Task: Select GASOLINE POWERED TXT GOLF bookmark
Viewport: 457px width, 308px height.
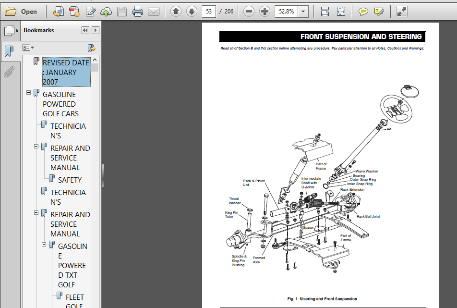Action: pyautogui.click(x=72, y=265)
